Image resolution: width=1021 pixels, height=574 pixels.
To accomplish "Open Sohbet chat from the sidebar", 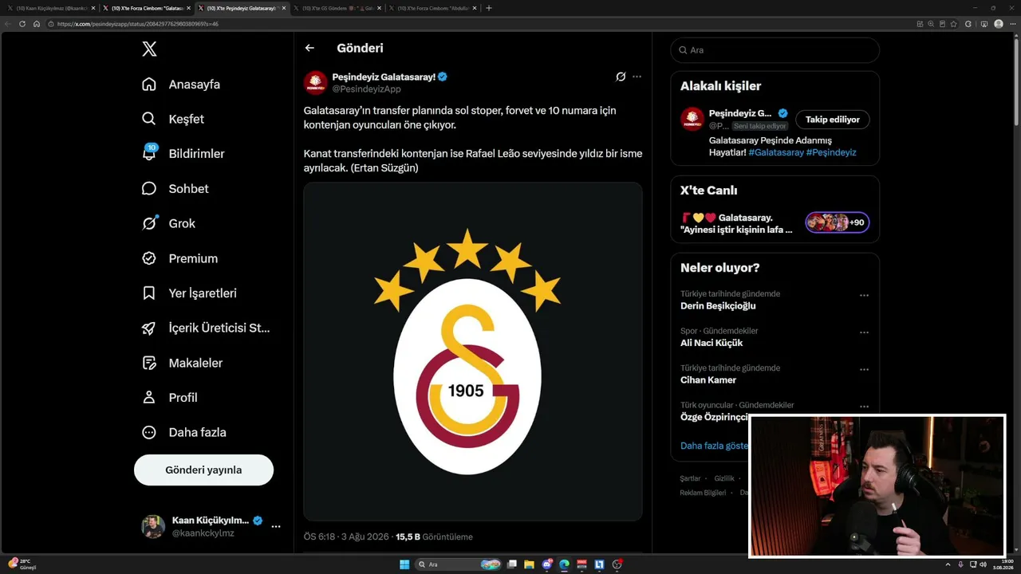I will tap(175, 189).
